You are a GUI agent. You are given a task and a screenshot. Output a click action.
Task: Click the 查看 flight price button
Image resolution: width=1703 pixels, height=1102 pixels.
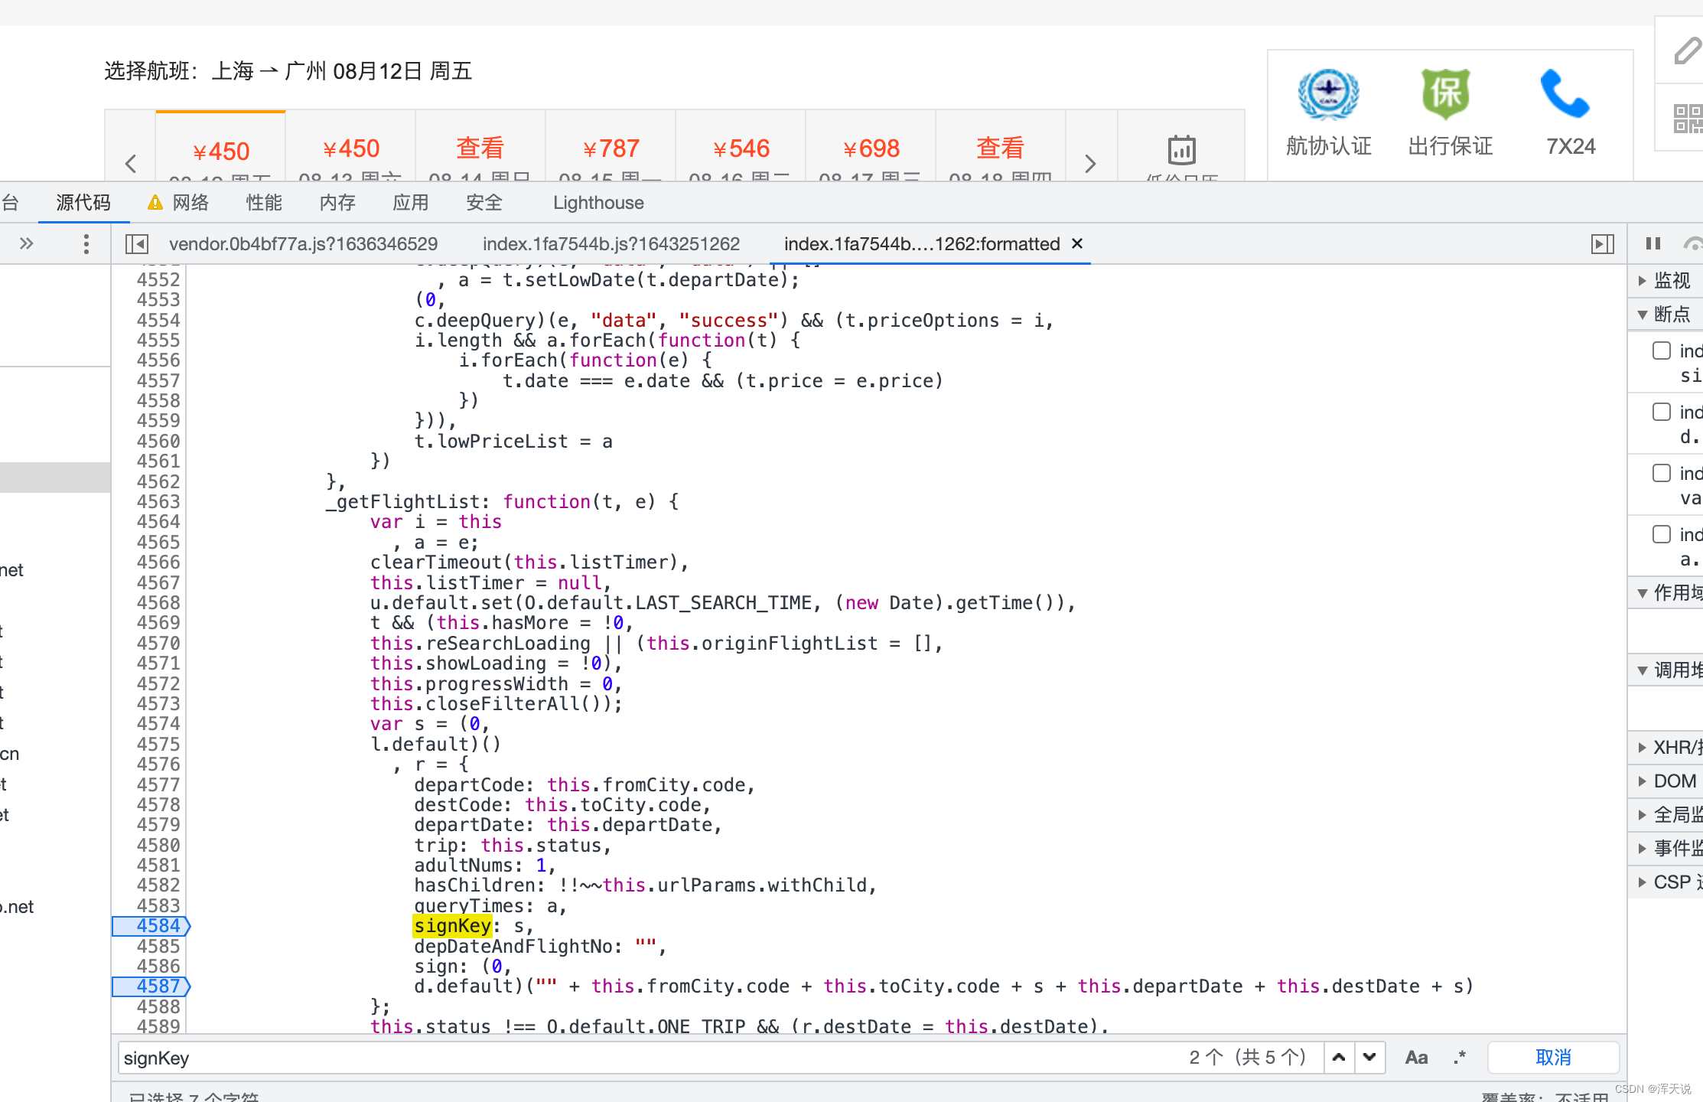(482, 150)
